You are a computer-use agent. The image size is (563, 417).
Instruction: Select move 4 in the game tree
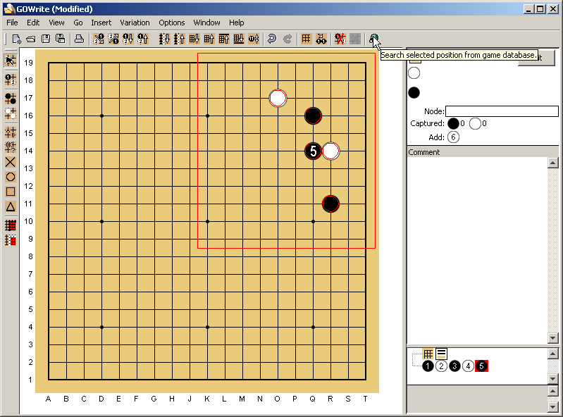pos(468,366)
